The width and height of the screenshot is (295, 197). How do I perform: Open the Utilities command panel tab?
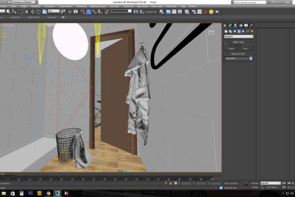click(x=251, y=25)
